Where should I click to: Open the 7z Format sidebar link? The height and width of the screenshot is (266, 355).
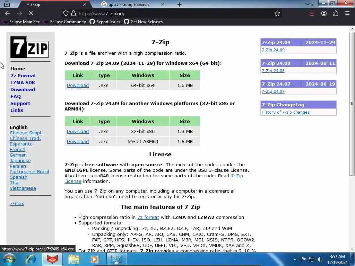point(23,76)
